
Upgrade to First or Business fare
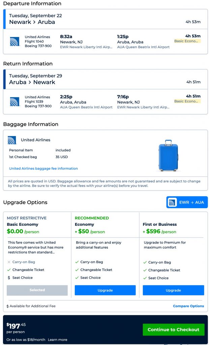(173, 290)
